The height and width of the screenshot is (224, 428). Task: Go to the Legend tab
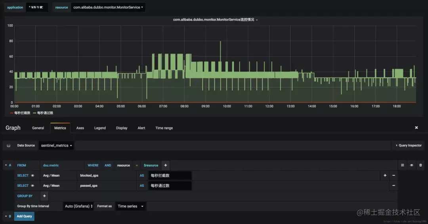(100, 128)
